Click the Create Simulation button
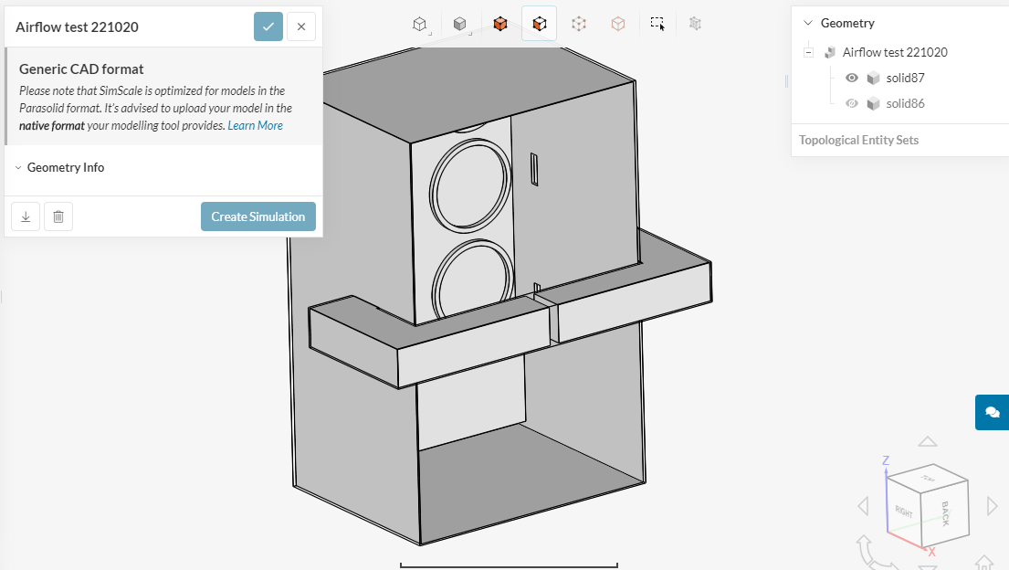Image resolution: width=1009 pixels, height=570 pixels. pyautogui.click(x=258, y=216)
